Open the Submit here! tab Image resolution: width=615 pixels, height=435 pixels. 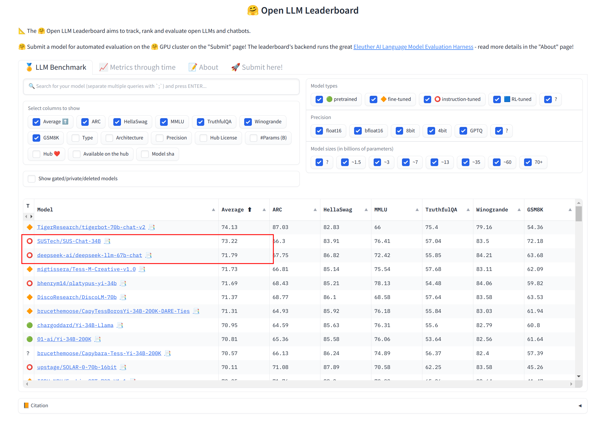257,67
